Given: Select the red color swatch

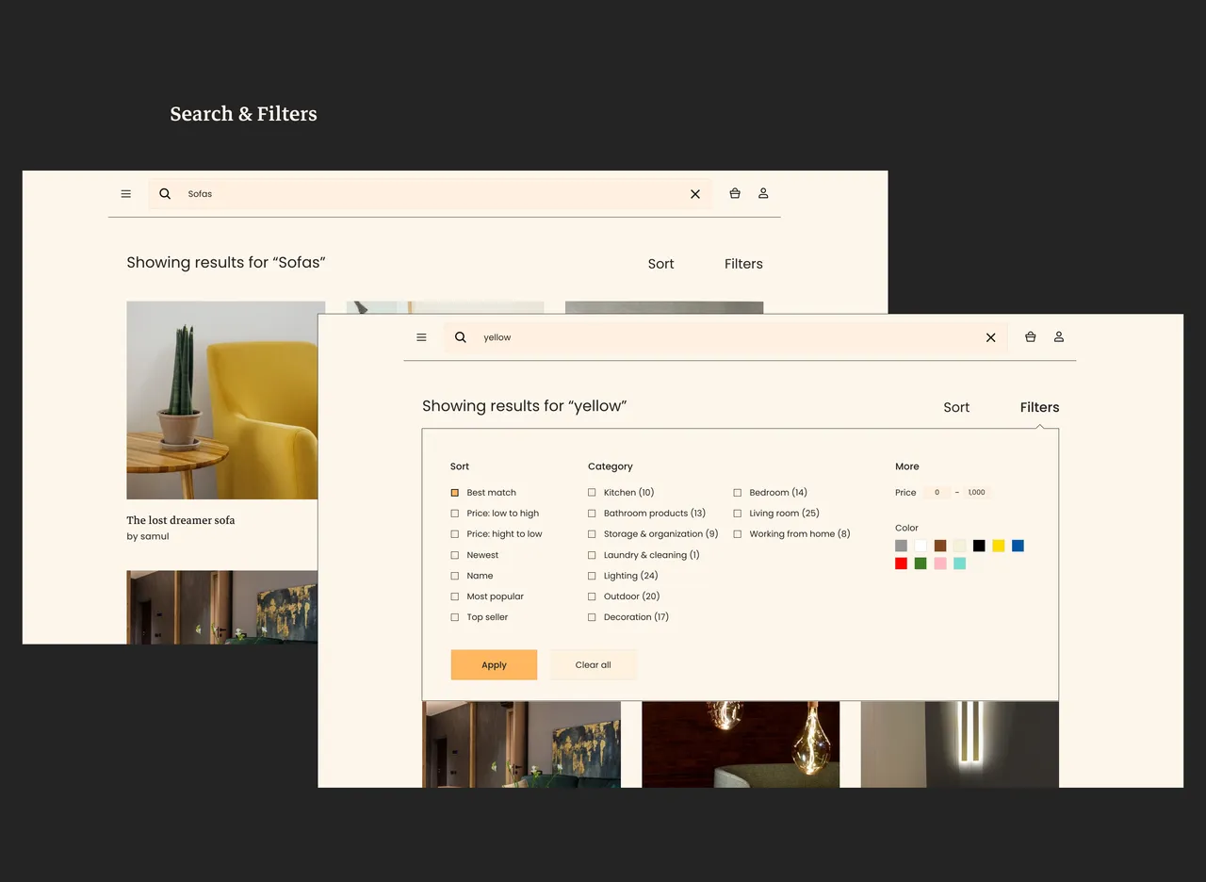Looking at the screenshot, I should pos(901,563).
